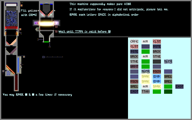This screenshot has height=120, width=192.
Task: Click the G marker at the wire's start
Action: click(43, 57)
